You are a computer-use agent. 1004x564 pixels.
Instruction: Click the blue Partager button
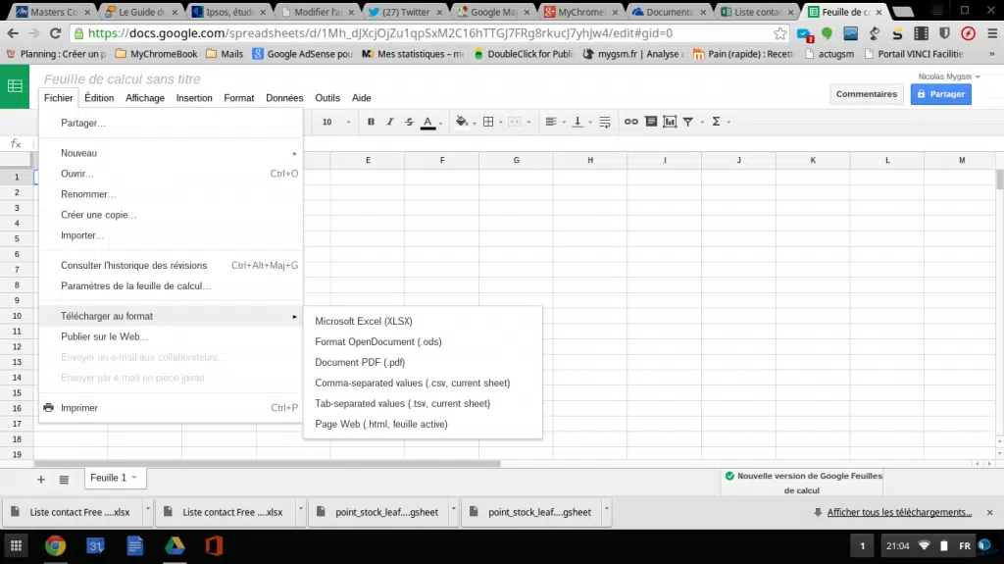[x=940, y=94]
